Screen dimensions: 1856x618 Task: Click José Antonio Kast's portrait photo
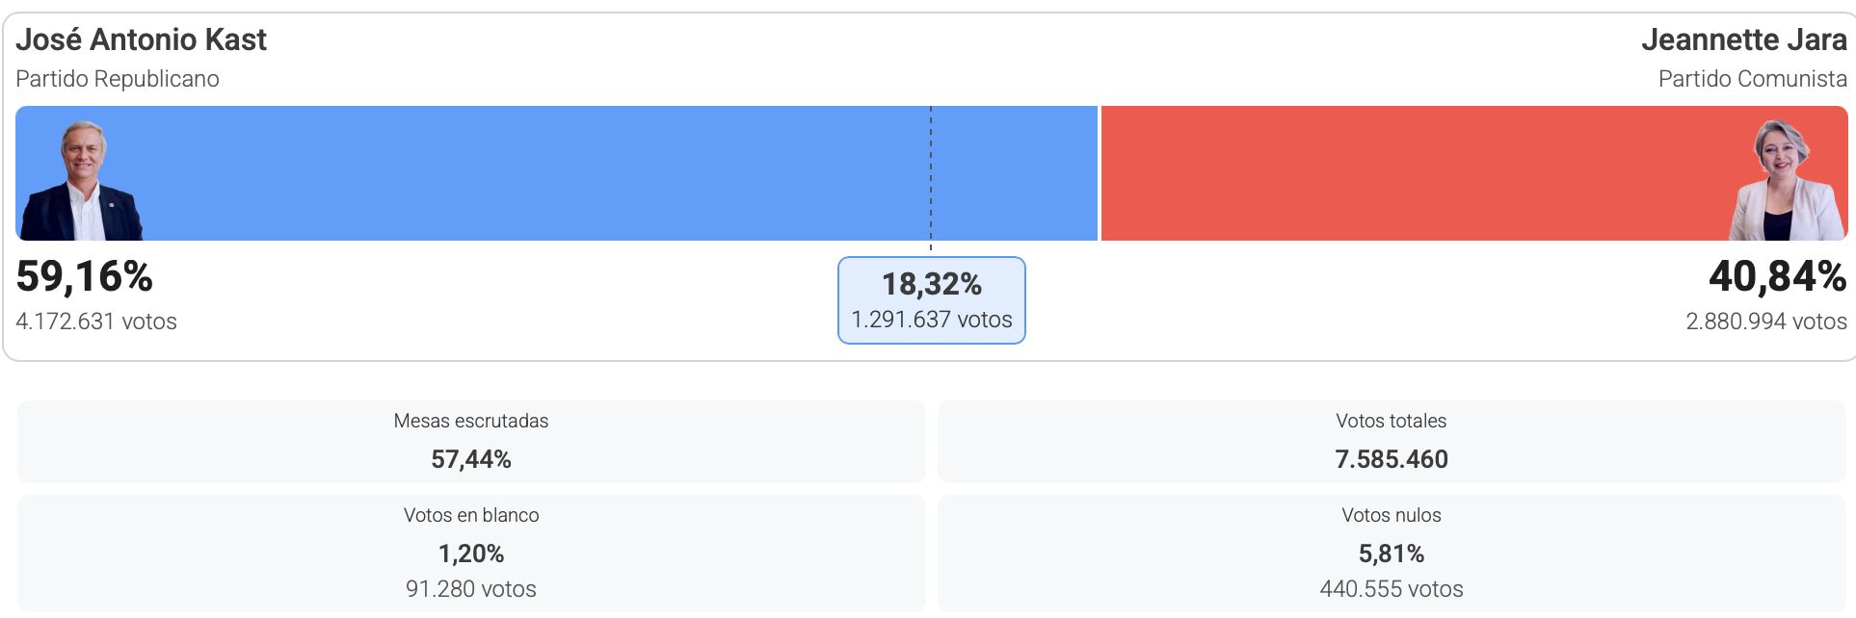[x=82, y=181]
